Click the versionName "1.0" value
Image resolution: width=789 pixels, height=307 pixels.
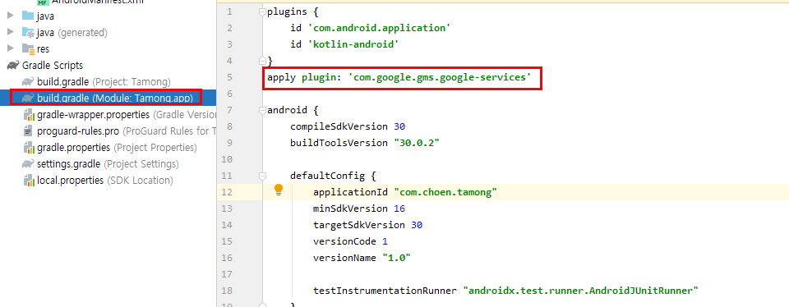tap(396, 258)
